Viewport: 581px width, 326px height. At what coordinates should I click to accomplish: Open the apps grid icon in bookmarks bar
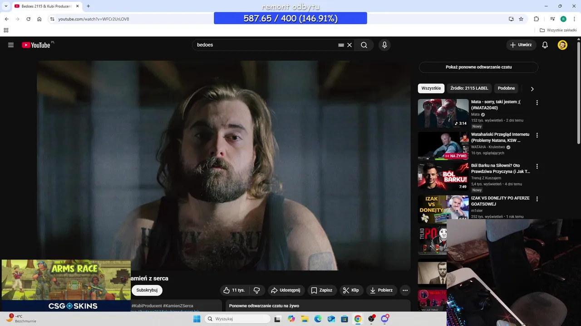tap(6, 30)
